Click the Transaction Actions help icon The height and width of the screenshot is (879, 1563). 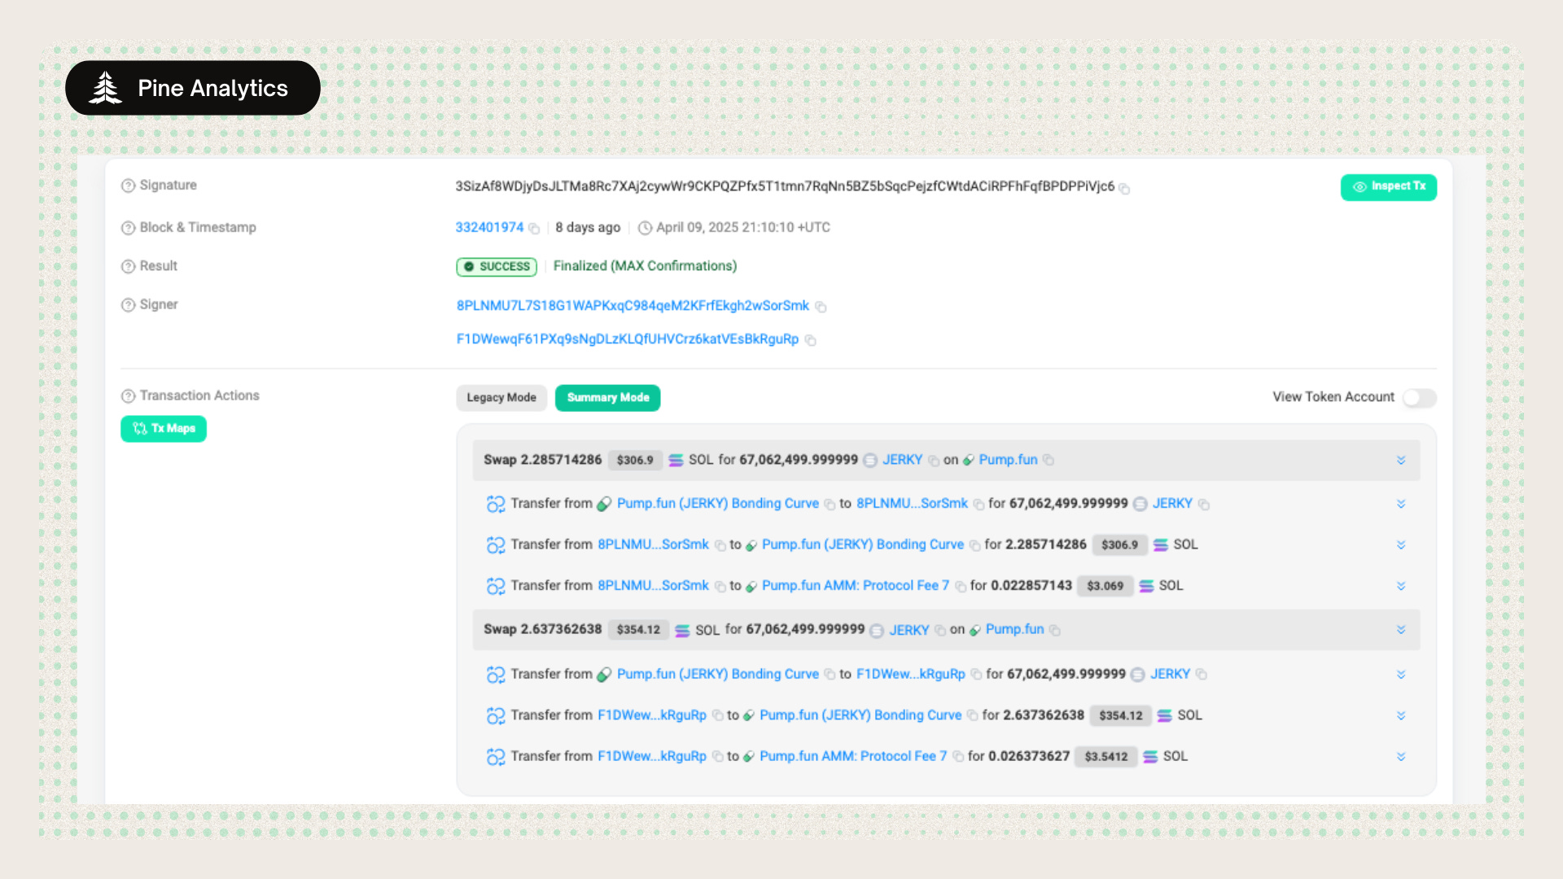coord(128,396)
